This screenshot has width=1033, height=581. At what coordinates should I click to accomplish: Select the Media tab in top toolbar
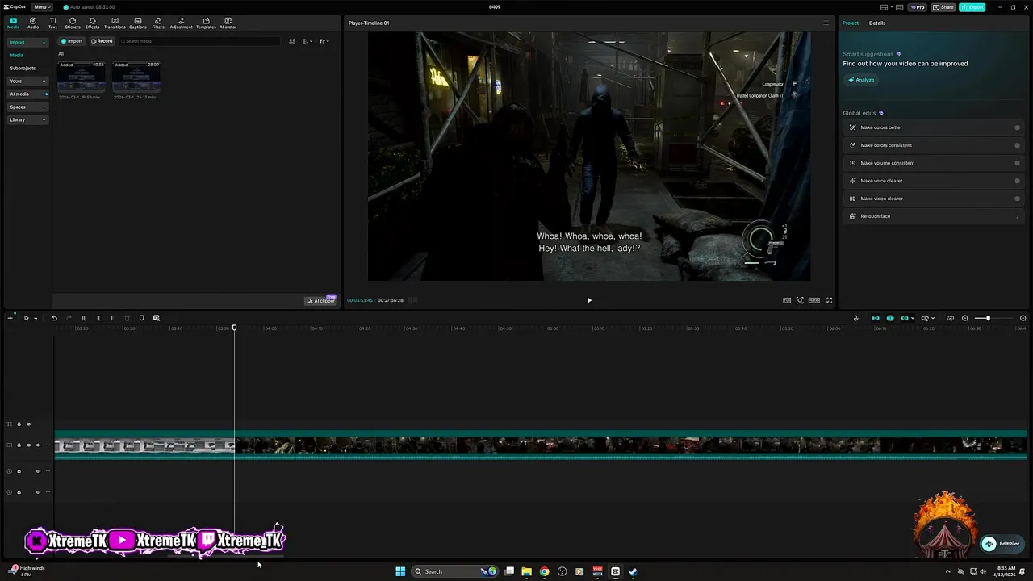coord(13,23)
